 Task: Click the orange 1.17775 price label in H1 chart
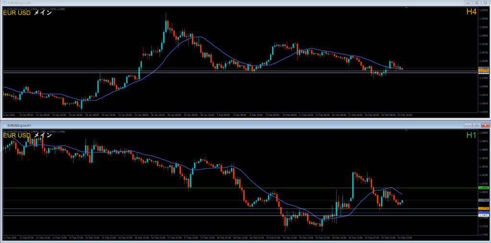pos(483,208)
